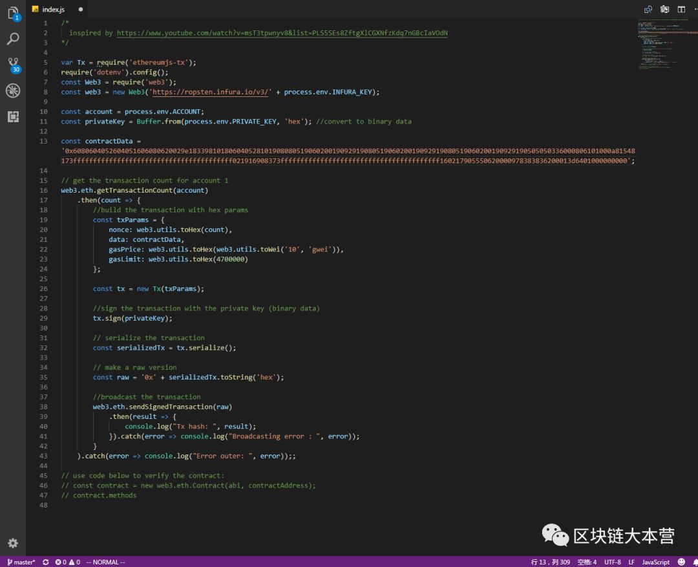Click line number 26 in gutter
Image resolution: width=698 pixels, height=567 pixels.
pos(44,289)
